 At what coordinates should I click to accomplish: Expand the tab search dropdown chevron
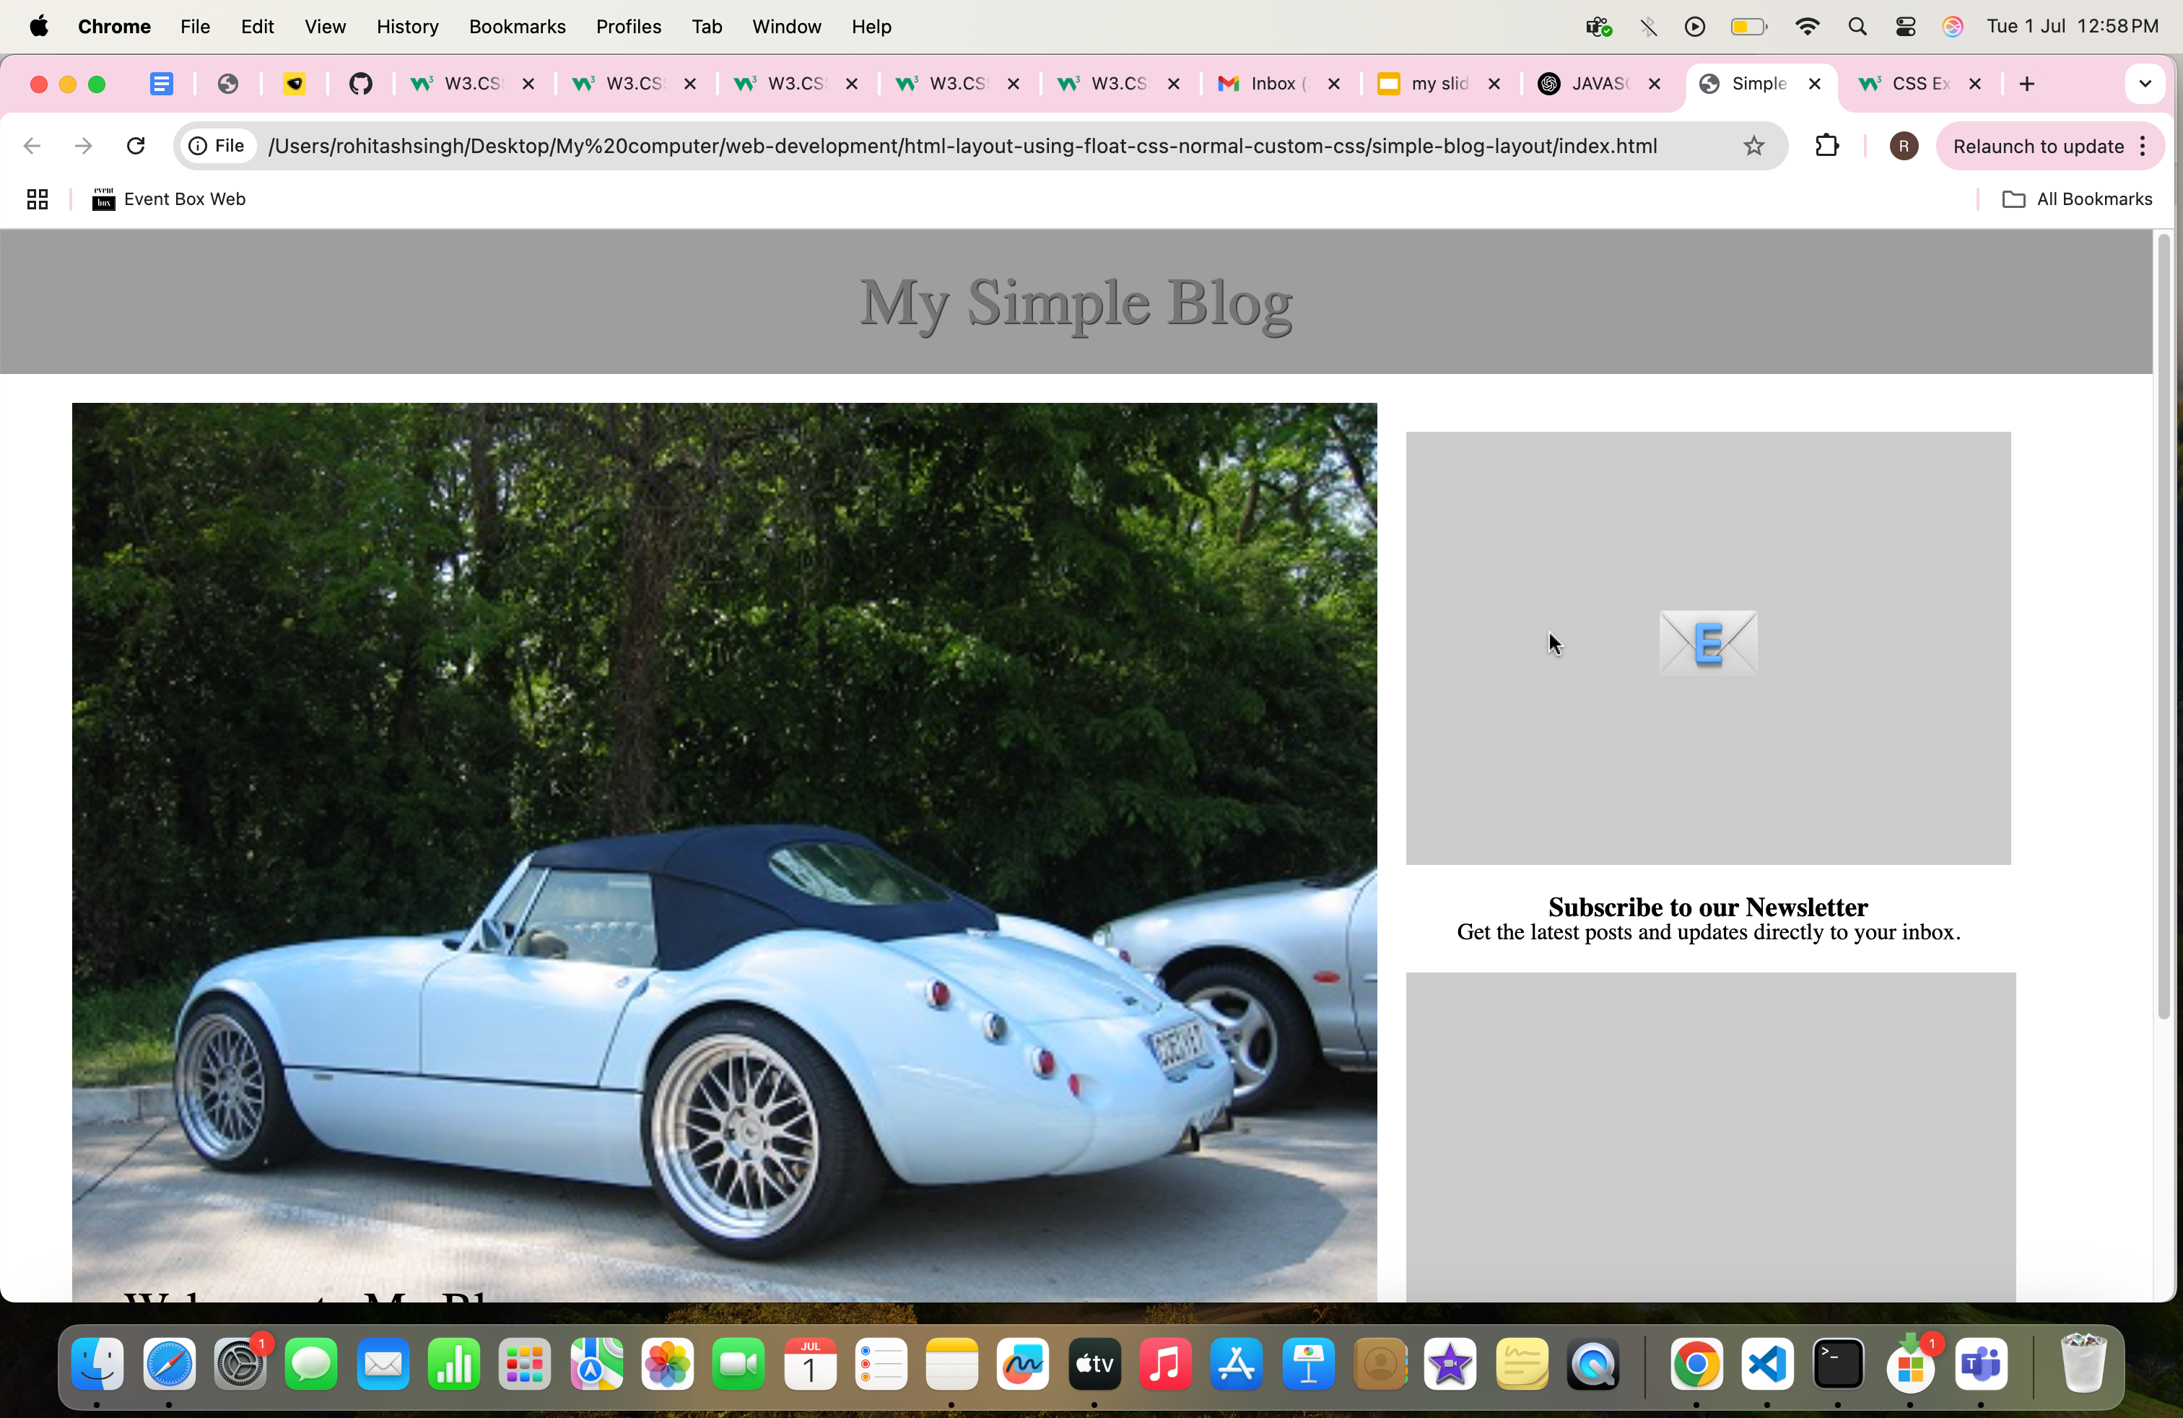click(2145, 84)
